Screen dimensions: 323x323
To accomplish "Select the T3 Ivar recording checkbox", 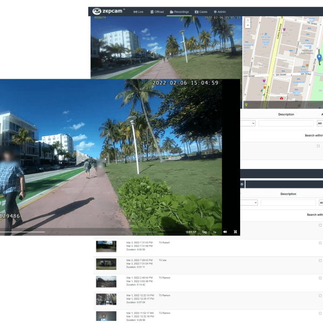I will (x=320, y=261).
